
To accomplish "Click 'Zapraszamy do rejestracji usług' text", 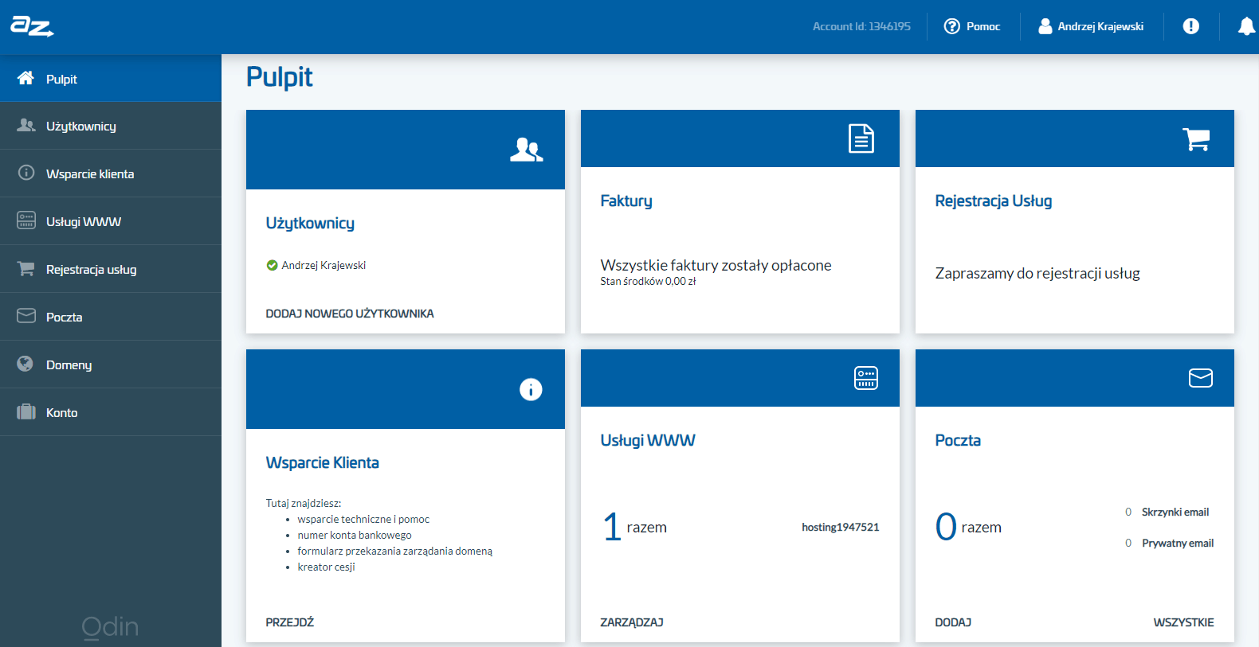I will [x=1037, y=273].
